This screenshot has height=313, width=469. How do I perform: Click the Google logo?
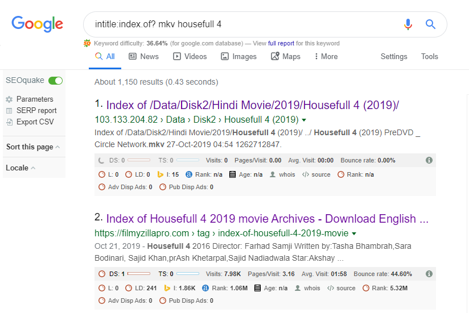[x=38, y=24]
